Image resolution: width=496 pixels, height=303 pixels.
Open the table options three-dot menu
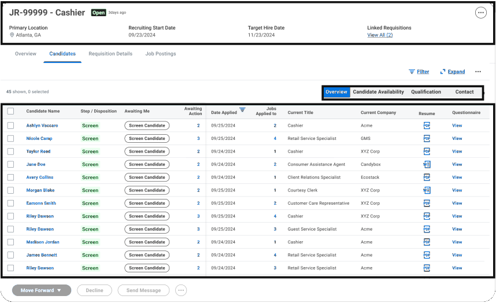[478, 72]
